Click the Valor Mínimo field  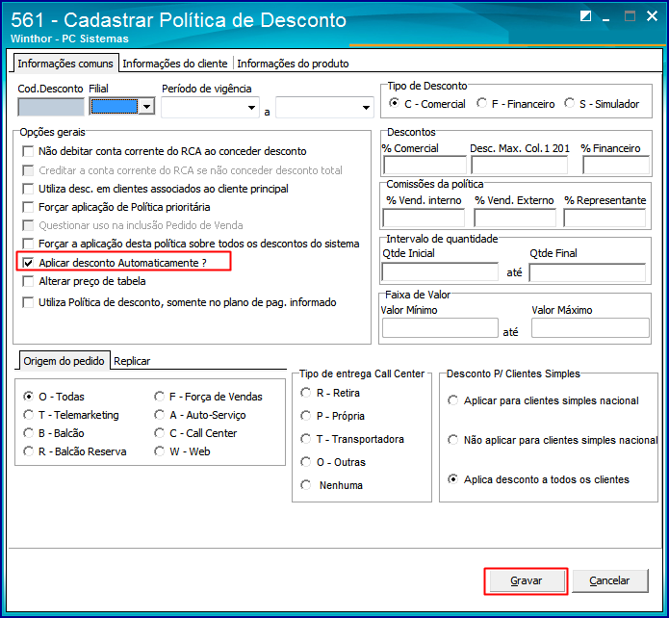[x=440, y=328]
